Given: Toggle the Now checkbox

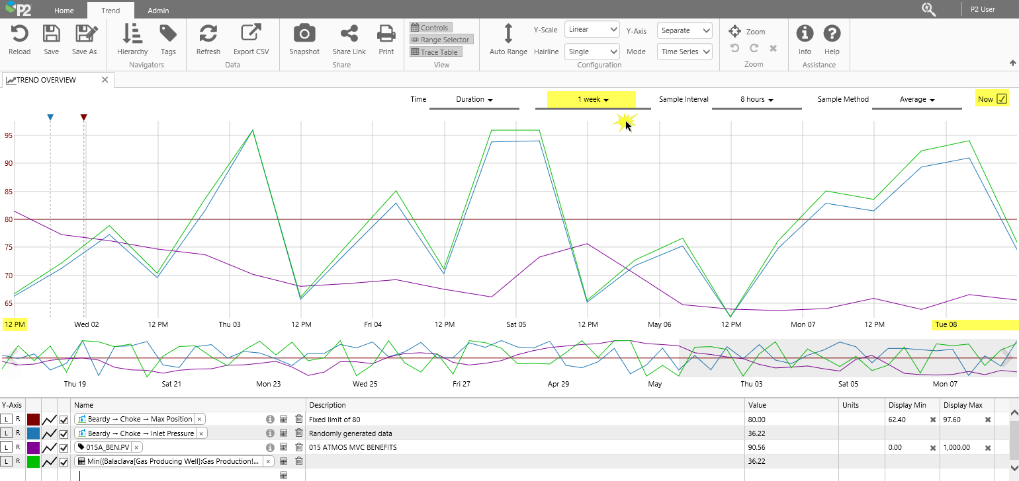Looking at the screenshot, I should [x=1002, y=99].
